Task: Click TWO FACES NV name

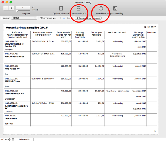Action: pyautogui.click(x=12, y=69)
